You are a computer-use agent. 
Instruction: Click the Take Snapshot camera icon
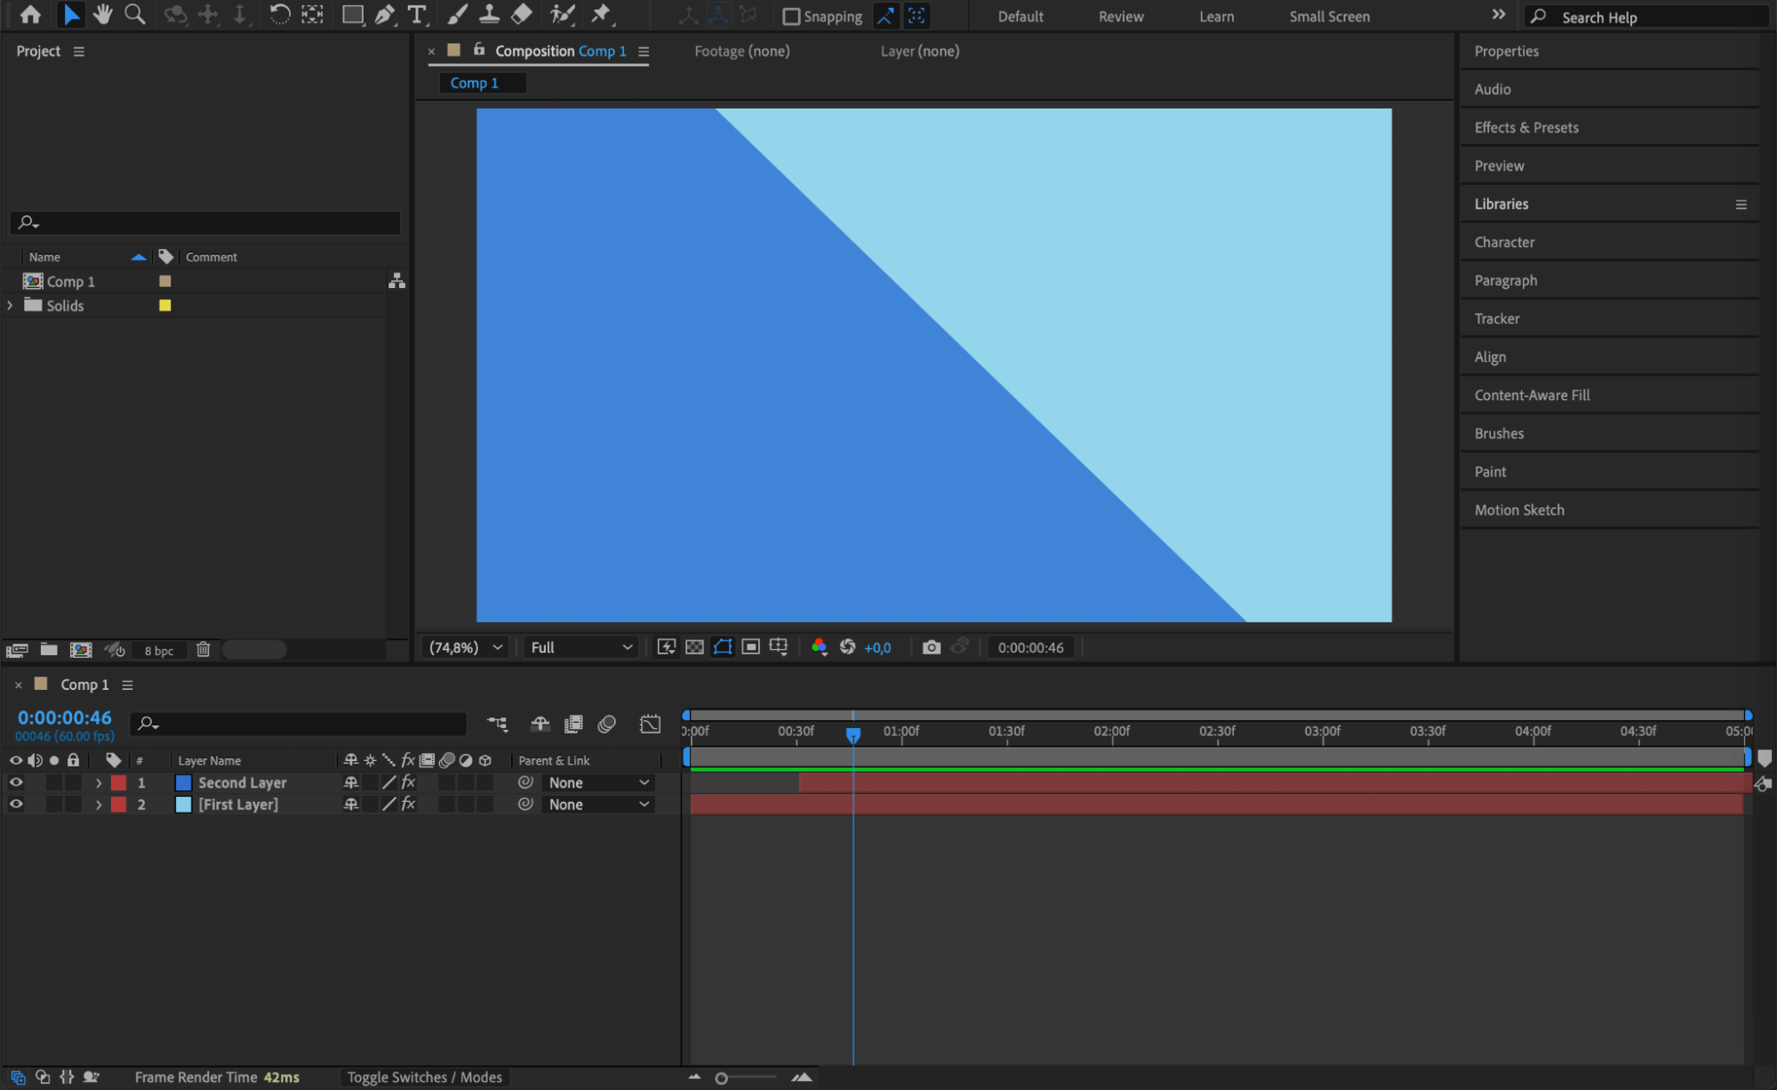tap(931, 647)
